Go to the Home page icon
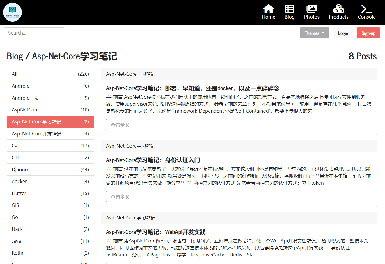This screenshot has height=264, width=385. click(x=268, y=12)
